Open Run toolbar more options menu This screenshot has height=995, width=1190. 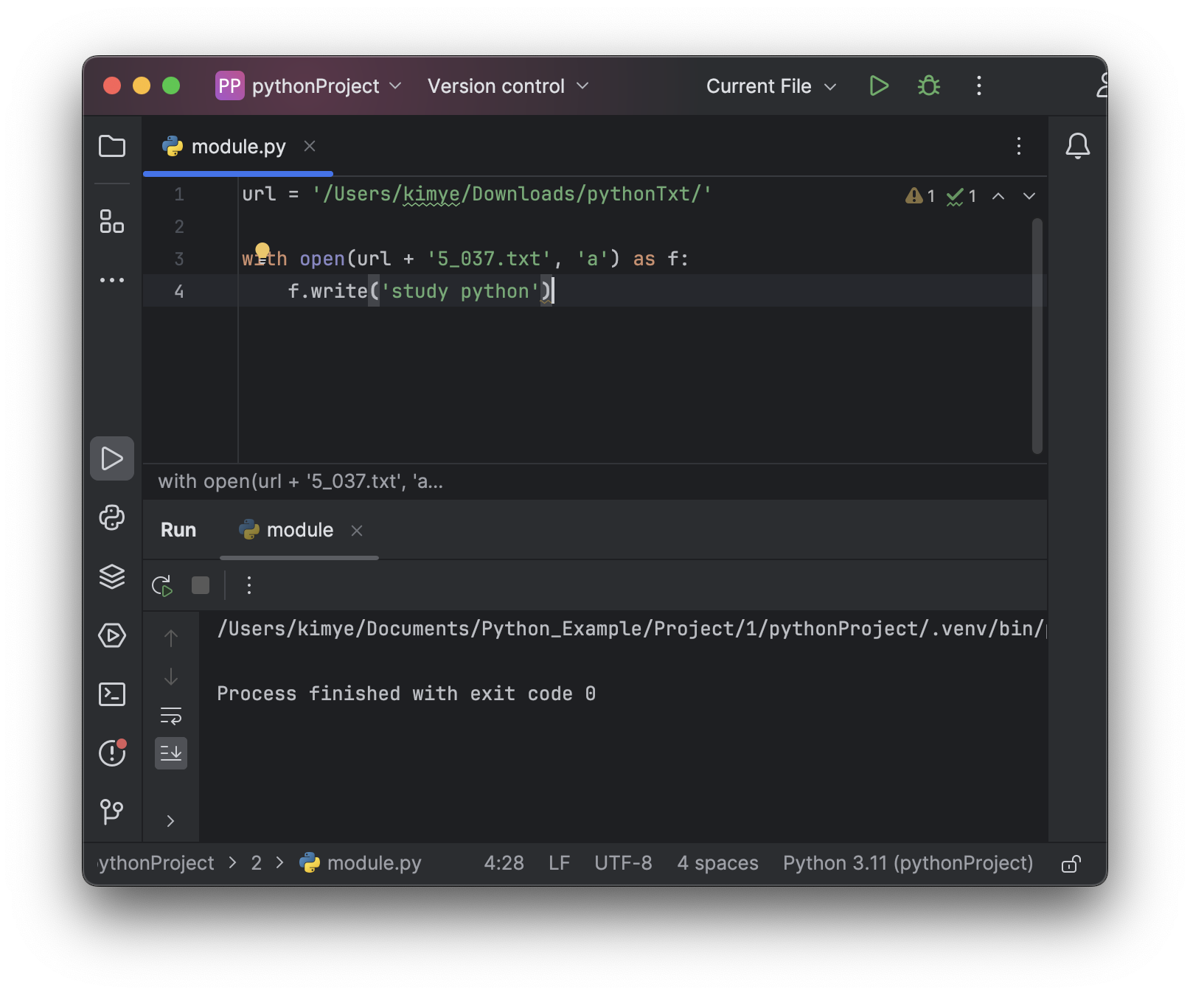click(x=249, y=585)
